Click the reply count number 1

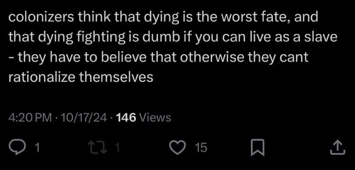coord(38,148)
